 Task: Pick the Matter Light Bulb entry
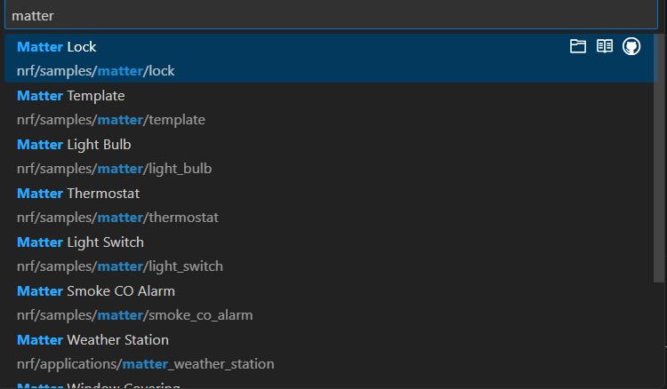[74, 145]
